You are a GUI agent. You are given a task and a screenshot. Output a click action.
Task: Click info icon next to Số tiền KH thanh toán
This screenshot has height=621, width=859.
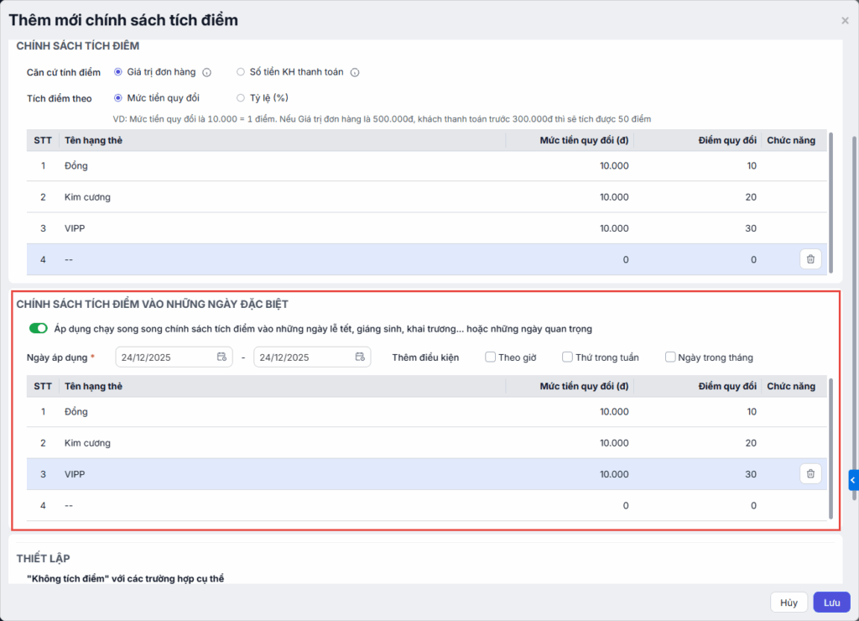point(355,72)
